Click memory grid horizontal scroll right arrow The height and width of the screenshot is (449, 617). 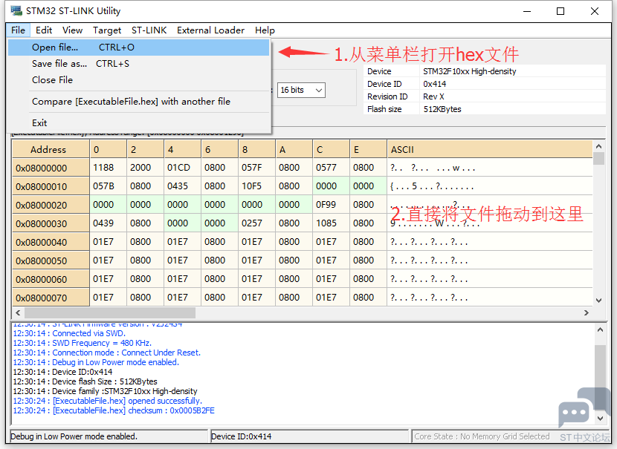click(x=587, y=312)
